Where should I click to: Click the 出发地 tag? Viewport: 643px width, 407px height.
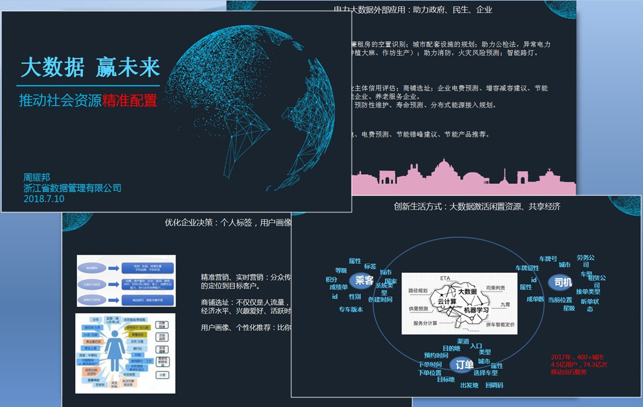pos(469,385)
